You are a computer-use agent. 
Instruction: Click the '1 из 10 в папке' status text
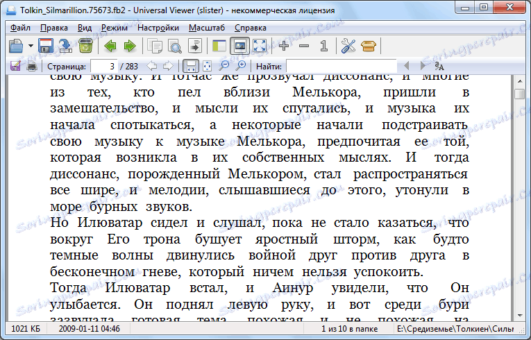pyautogui.click(x=349, y=328)
